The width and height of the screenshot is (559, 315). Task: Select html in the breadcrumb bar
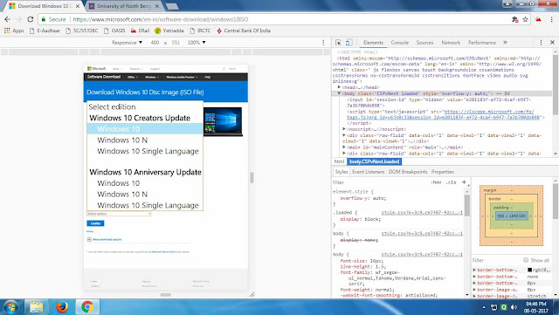point(339,161)
